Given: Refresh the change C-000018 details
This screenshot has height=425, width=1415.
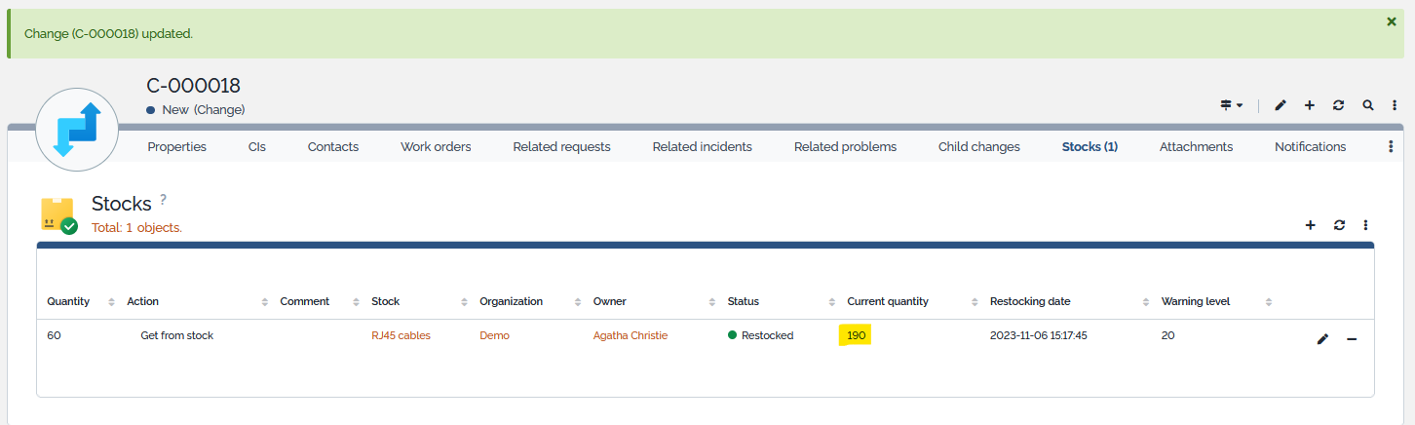Looking at the screenshot, I should [x=1338, y=105].
